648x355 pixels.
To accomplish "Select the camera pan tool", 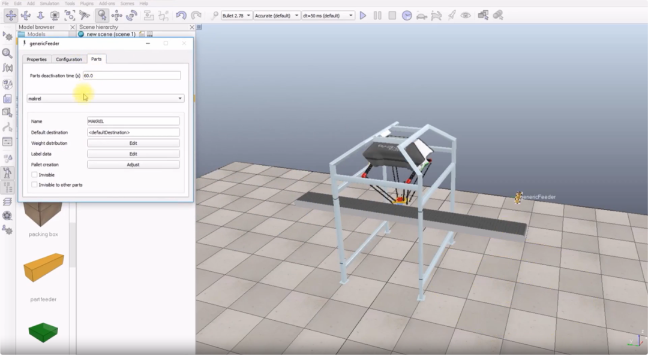I will (x=11, y=16).
